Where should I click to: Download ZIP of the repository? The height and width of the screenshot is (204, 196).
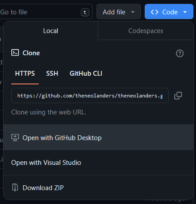click(99, 187)
